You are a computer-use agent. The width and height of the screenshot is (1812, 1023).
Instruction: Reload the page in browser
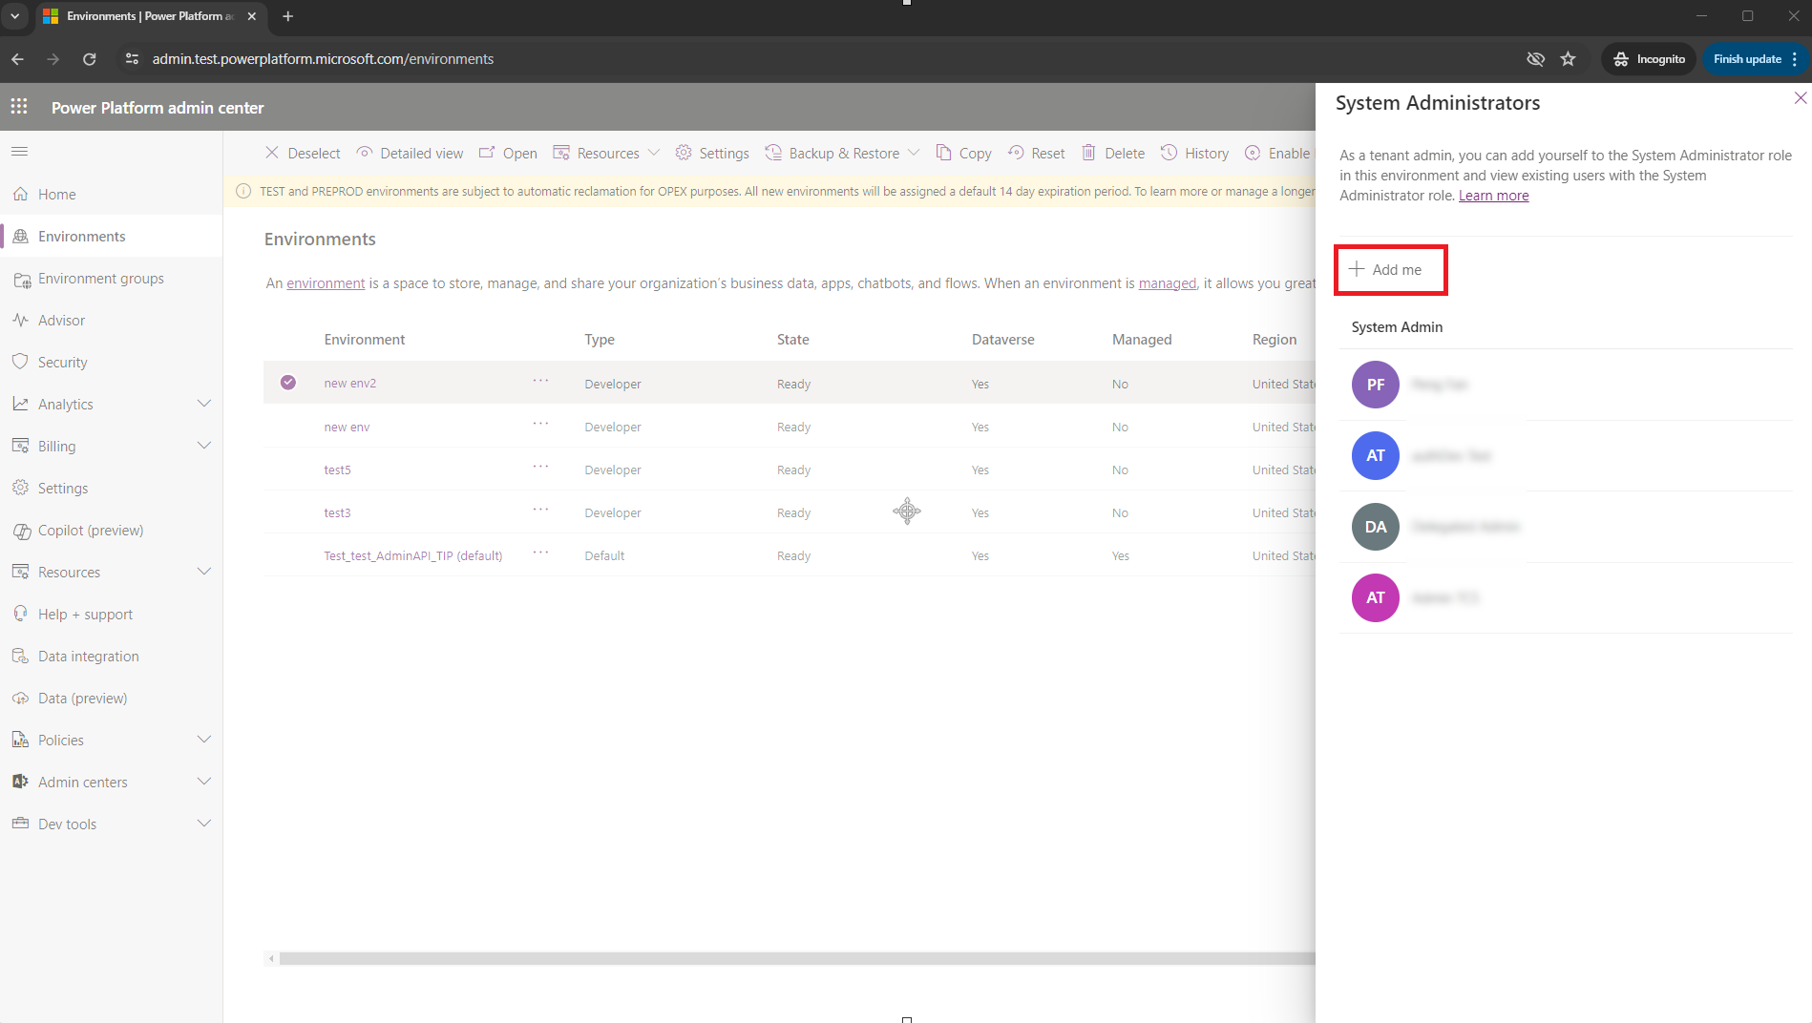[89, 59]
